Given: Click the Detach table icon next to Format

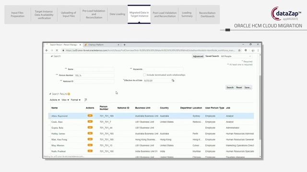Looking at the screenshot, I should click(x=85, y=100).
